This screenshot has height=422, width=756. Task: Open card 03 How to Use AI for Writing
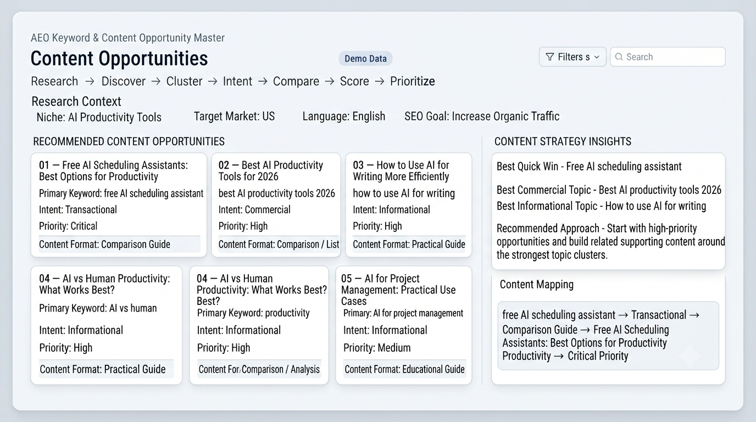[401, 171]
